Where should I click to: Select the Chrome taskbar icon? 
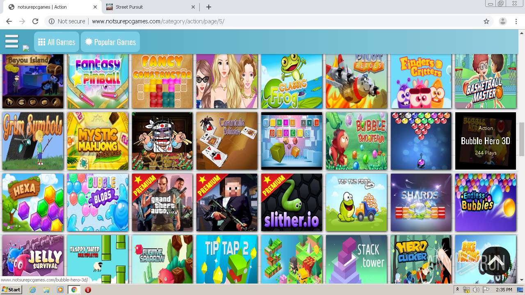click(x=74, y=290)
